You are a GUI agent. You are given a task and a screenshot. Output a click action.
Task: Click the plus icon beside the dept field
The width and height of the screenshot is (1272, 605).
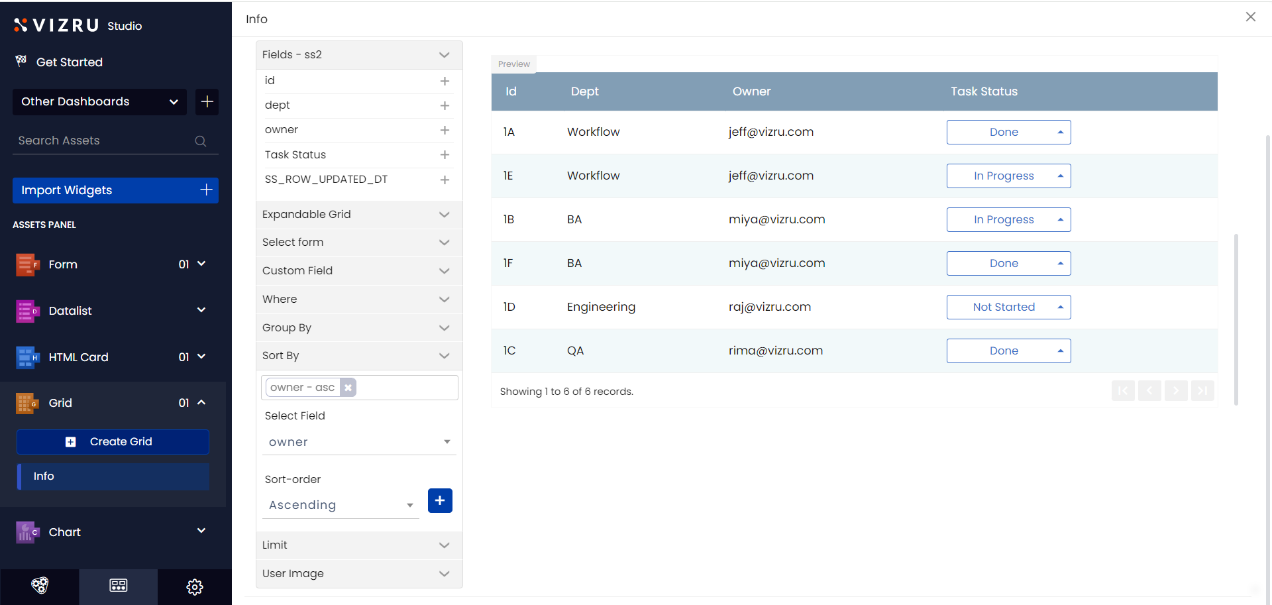(x=445, y=105)
